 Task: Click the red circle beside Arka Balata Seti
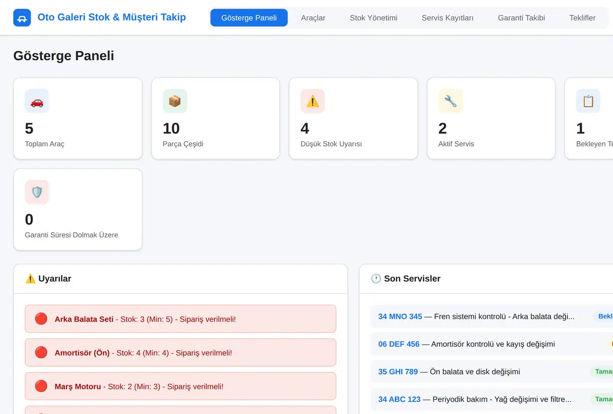pyautogui.click(x=41, y=319)
